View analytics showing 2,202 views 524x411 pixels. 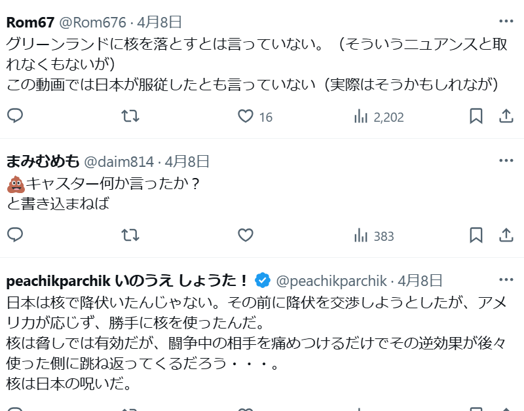coord(379,117)
